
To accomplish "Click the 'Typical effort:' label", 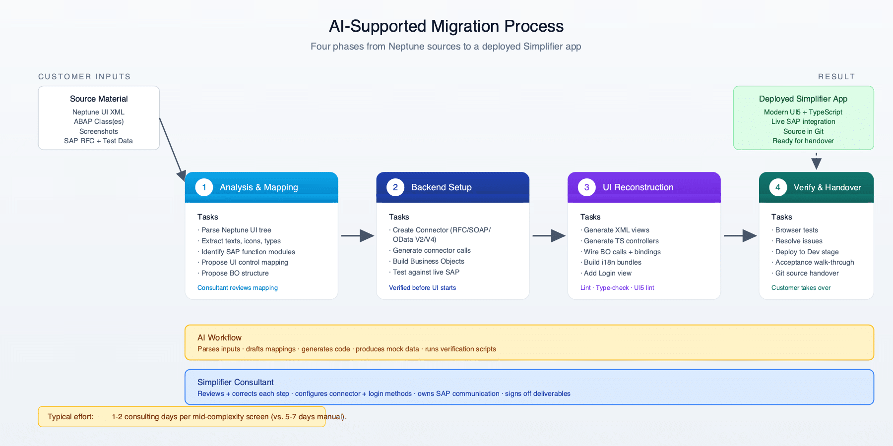I will pyautogui.click(x=70, y=416).
